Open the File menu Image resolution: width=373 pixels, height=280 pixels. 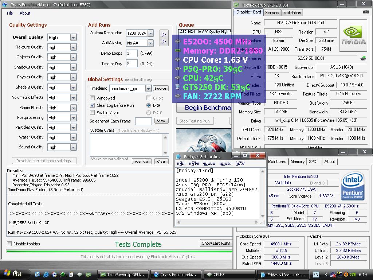pos(10,13)
